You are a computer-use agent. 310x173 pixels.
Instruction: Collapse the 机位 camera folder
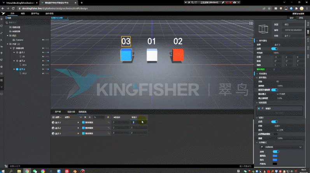click(x=7, y=36)
